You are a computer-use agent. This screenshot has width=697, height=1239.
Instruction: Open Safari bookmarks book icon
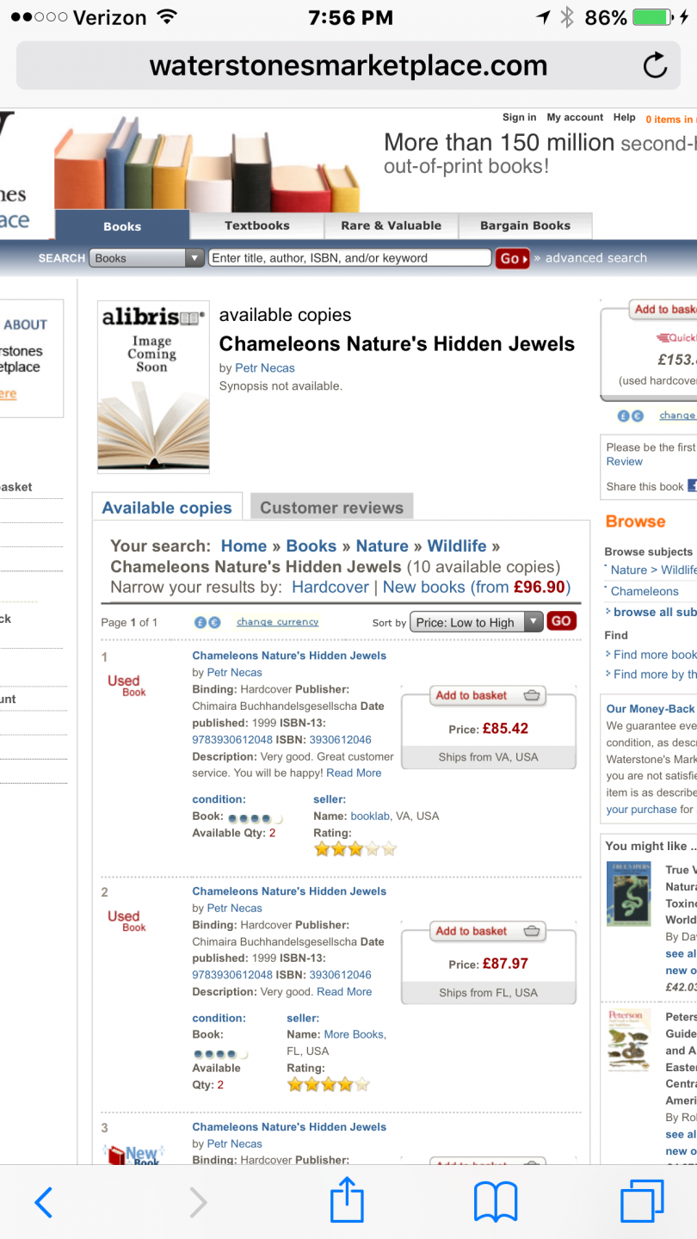496,1202
